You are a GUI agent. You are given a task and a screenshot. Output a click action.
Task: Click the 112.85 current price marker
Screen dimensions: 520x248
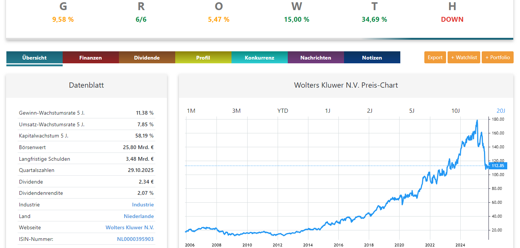pos(498,166)
